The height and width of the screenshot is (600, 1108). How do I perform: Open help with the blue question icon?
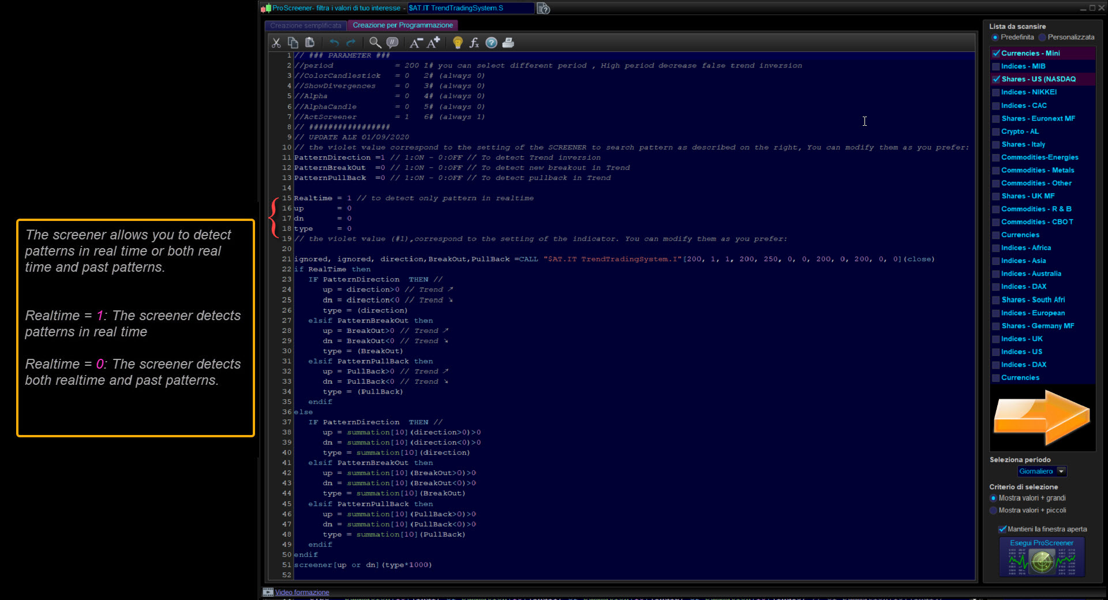point(491,43)
